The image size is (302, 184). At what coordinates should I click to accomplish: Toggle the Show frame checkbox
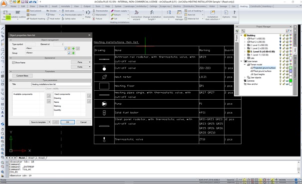point(13,62)
